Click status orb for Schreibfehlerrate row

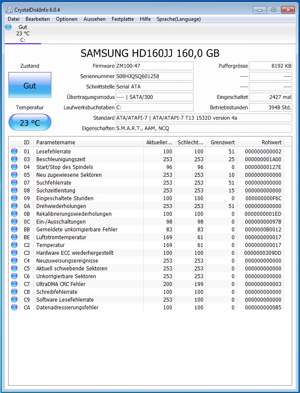14,292
